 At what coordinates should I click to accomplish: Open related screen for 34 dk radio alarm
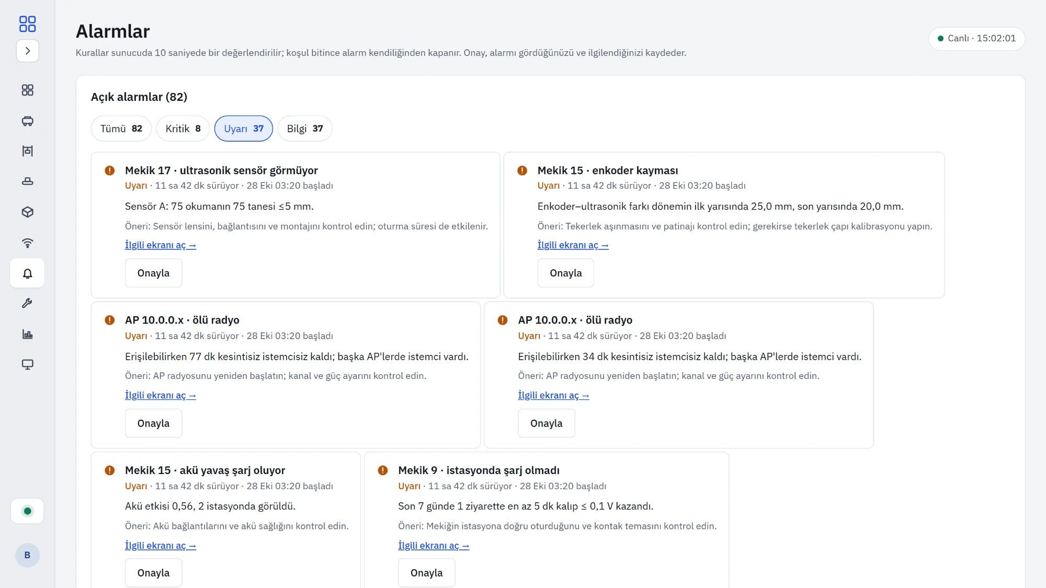(x=554, y=396)
